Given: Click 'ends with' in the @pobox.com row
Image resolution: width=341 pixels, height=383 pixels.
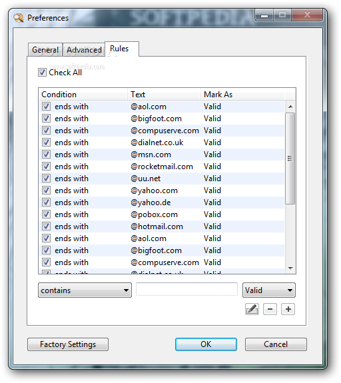Looking at the screenshot, I should click(71, 214).
